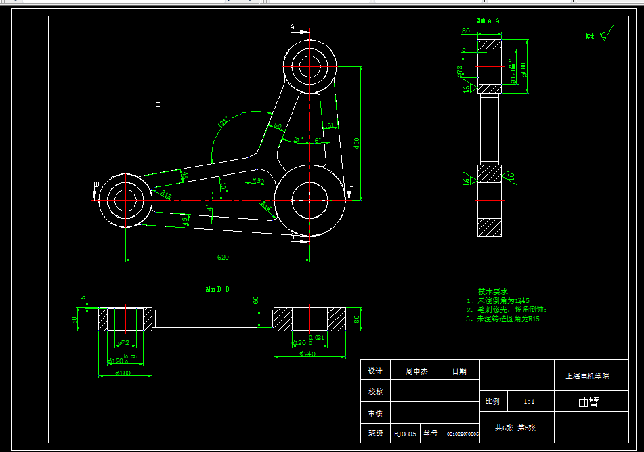This screenshot has height=452, width=644.
Task: Pick the 45 dimension on upper horizontal arm
Action: (x=184, y=176)
